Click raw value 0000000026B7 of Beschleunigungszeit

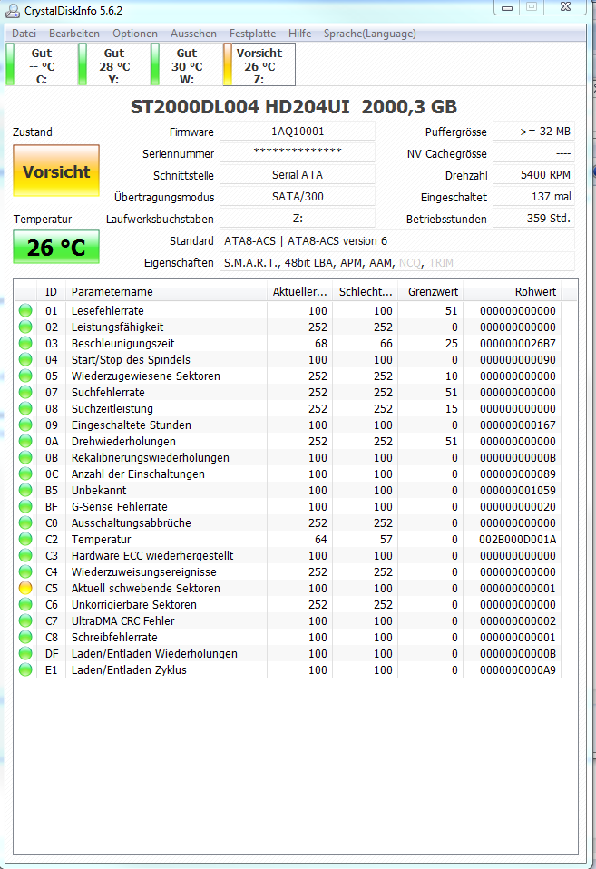(517, 343)
